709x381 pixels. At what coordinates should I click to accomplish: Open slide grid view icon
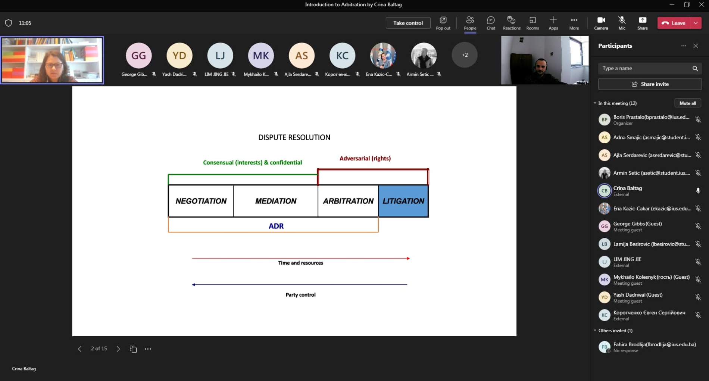coord(133,349)
